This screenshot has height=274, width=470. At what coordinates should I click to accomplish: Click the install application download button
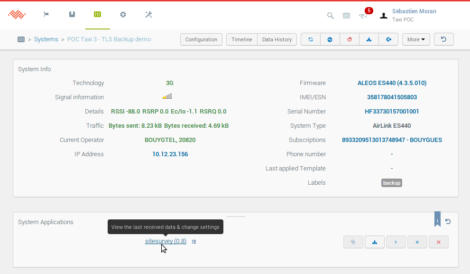(375, 242)
